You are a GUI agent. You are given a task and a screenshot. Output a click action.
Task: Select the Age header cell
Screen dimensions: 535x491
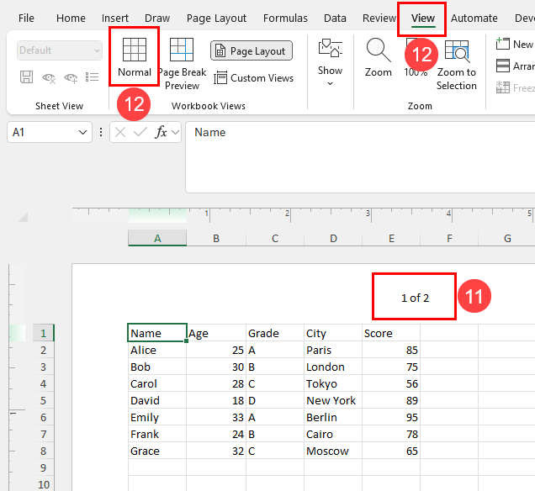pyautogui.click(x=216, y=333)
